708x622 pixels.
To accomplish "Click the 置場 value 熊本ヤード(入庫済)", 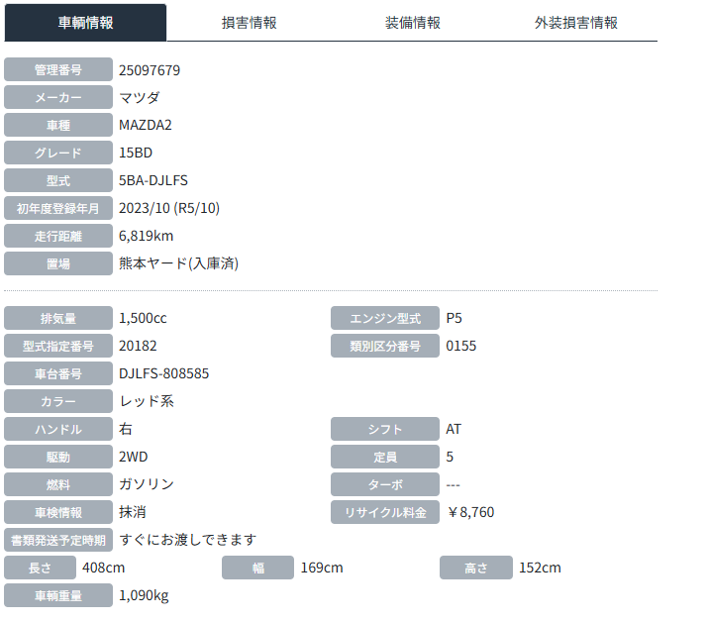I will point(178,263).
